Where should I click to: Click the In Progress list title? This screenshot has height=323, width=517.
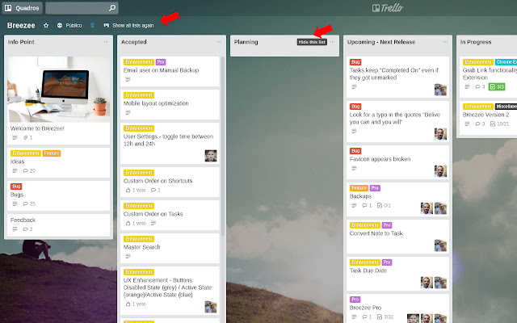pos(476,42)
